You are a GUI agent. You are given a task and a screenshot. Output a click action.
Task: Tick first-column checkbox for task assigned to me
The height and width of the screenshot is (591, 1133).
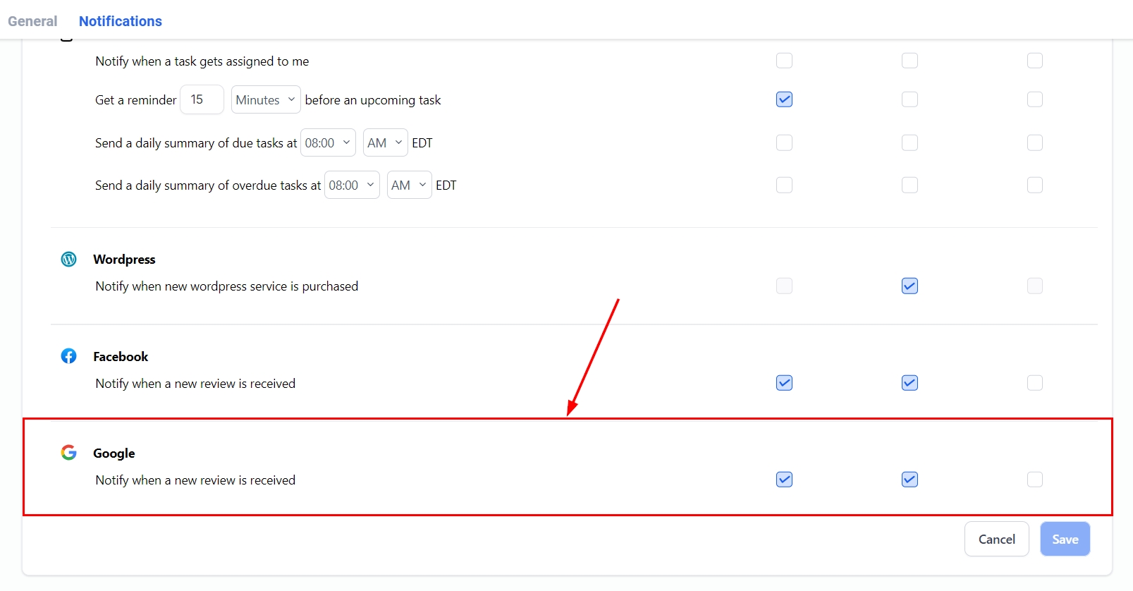pyautogui.click(x=784, y=61)
